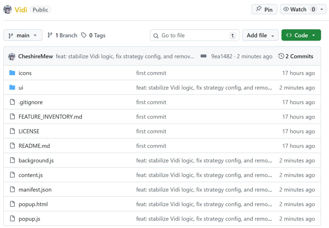The height and width of the screenshot is (228, 329).
Task: Expand commit message ellipsis icon
Action: 203,56
